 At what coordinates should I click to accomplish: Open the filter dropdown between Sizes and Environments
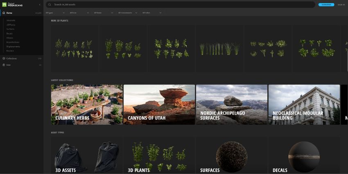click(104, 13)
